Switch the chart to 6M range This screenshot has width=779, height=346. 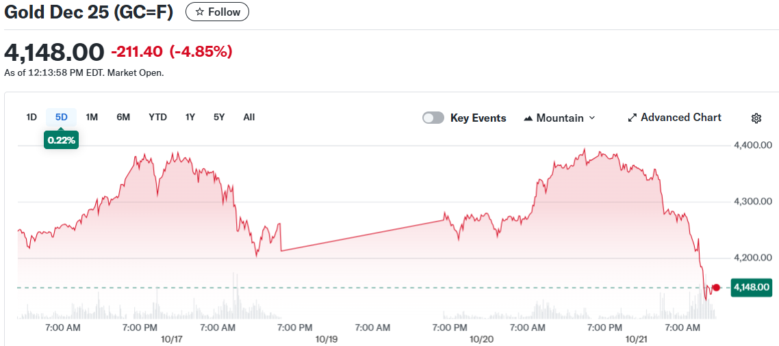(x=123, y=117)
